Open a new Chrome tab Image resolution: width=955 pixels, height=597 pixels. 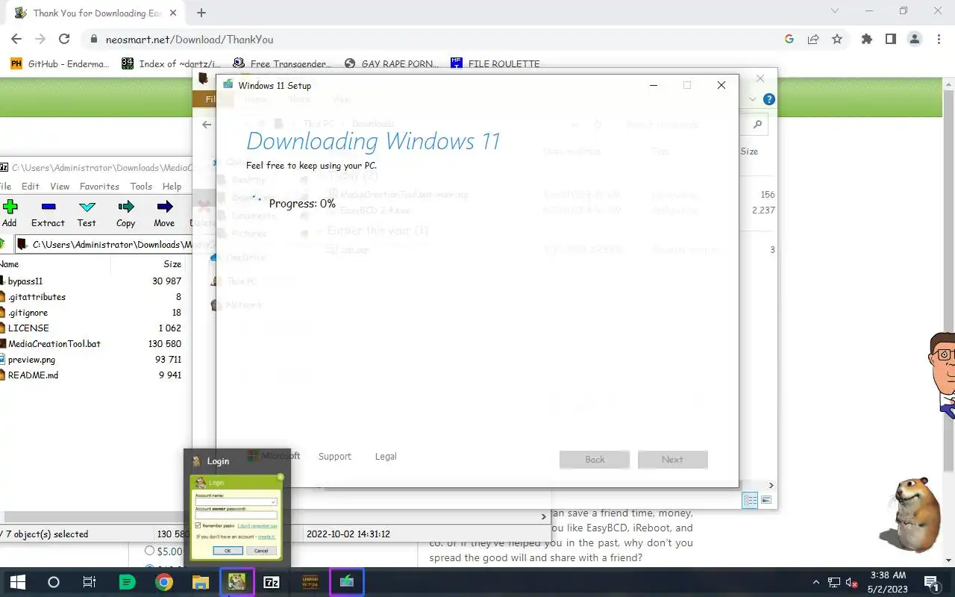pyautogui.click(x=201, y=13)
